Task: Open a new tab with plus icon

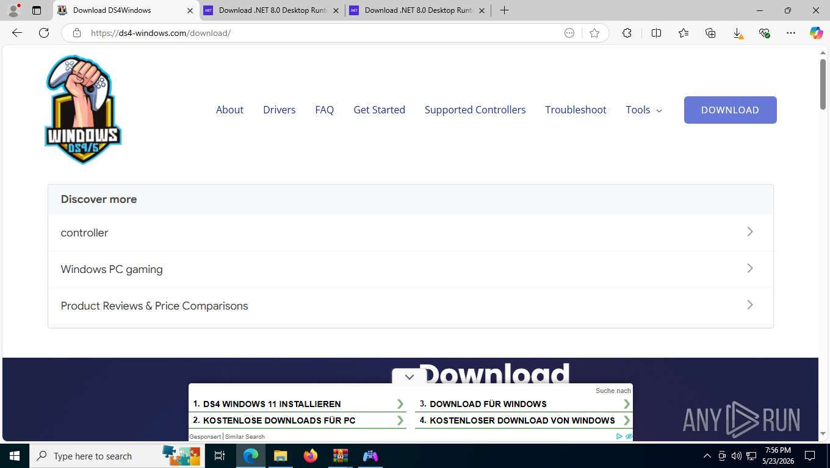Action: 504,10
